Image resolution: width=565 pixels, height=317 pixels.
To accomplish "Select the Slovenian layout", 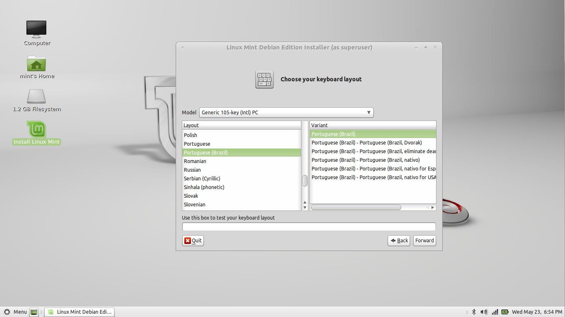I will pos(241,205).
